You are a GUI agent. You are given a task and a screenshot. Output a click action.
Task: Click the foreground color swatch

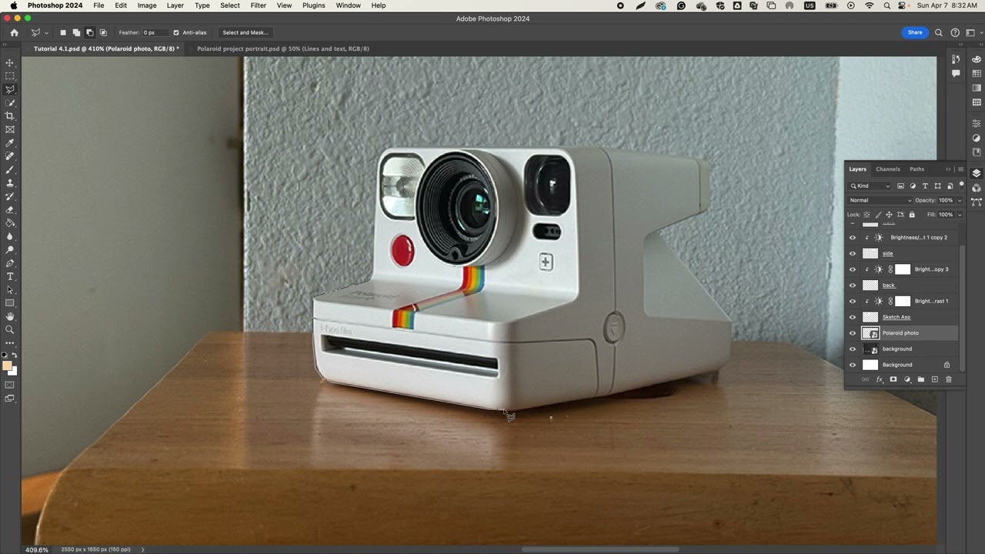[8, 365]
